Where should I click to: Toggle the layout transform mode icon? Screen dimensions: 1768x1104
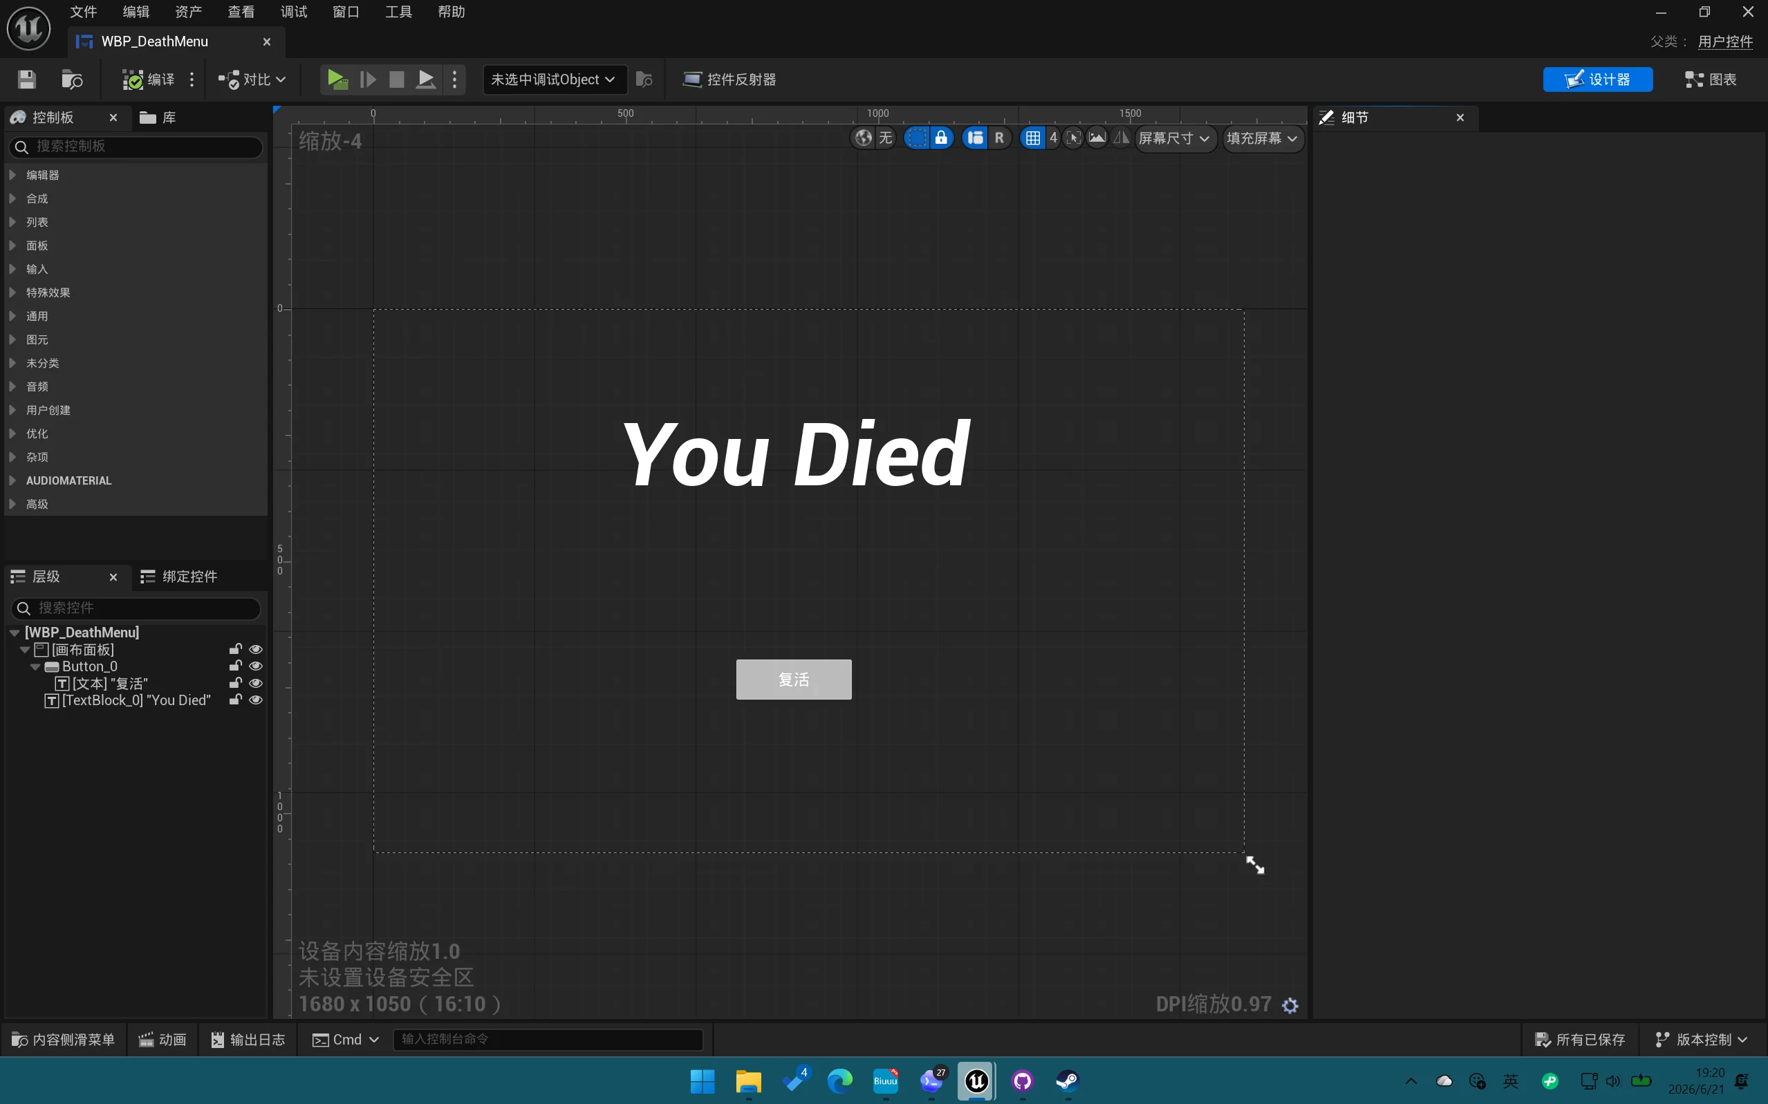[975, 138]
